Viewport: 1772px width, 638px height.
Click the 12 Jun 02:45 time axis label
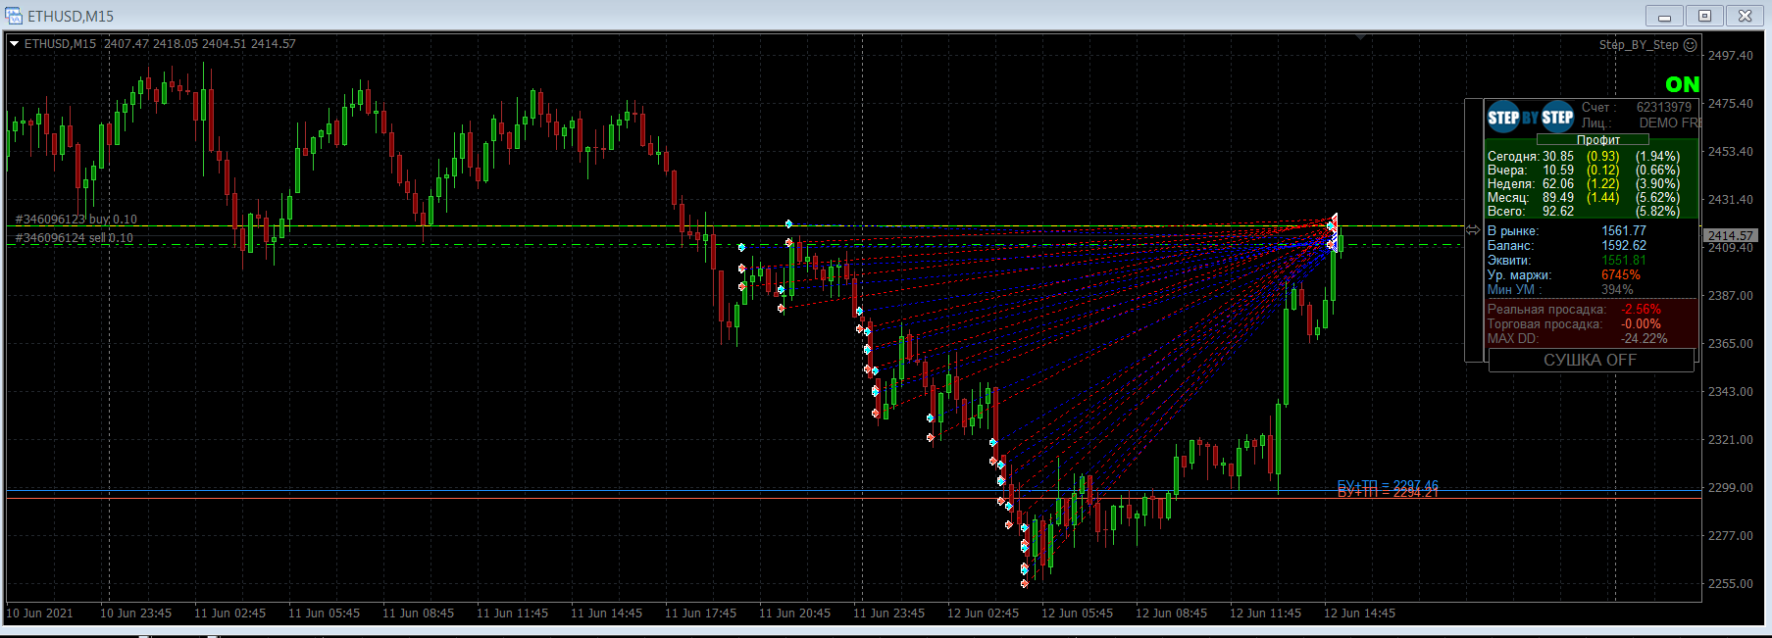[983, 613]
